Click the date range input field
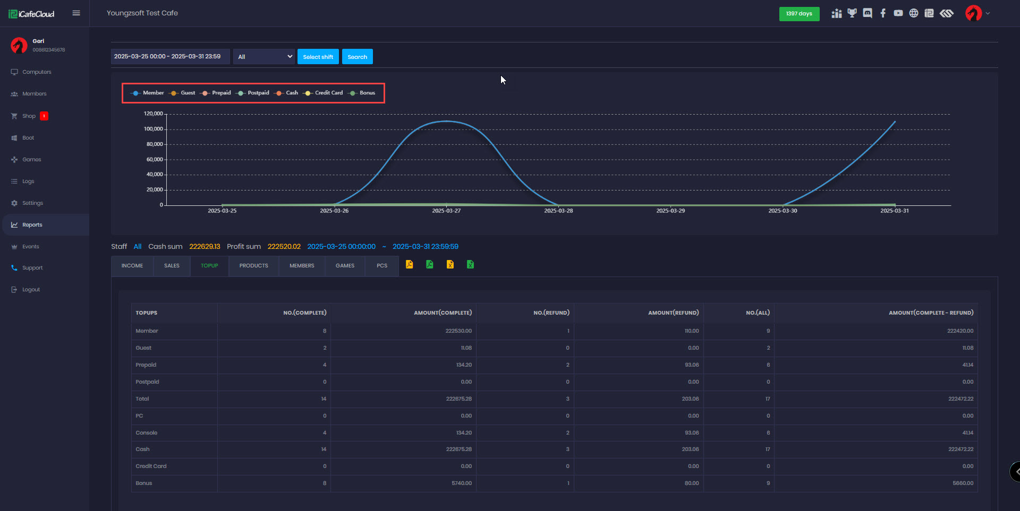This screenshot has height=511, width=1020. point(170,57)
